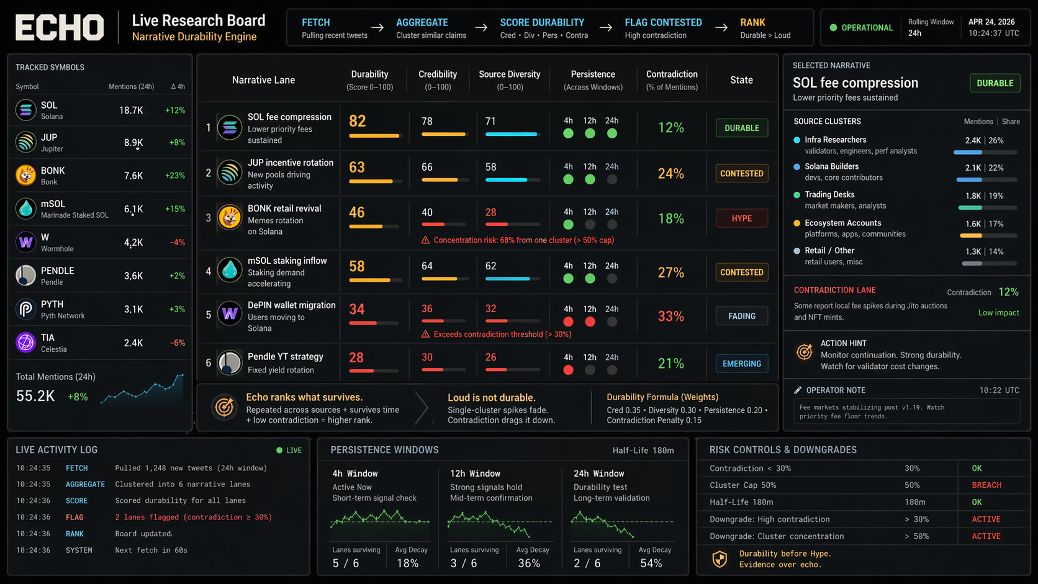The width and height of the screenshot is (1038, 584).
Task: Click the pencil icon beside Operator Note
Action: point(798,390)
